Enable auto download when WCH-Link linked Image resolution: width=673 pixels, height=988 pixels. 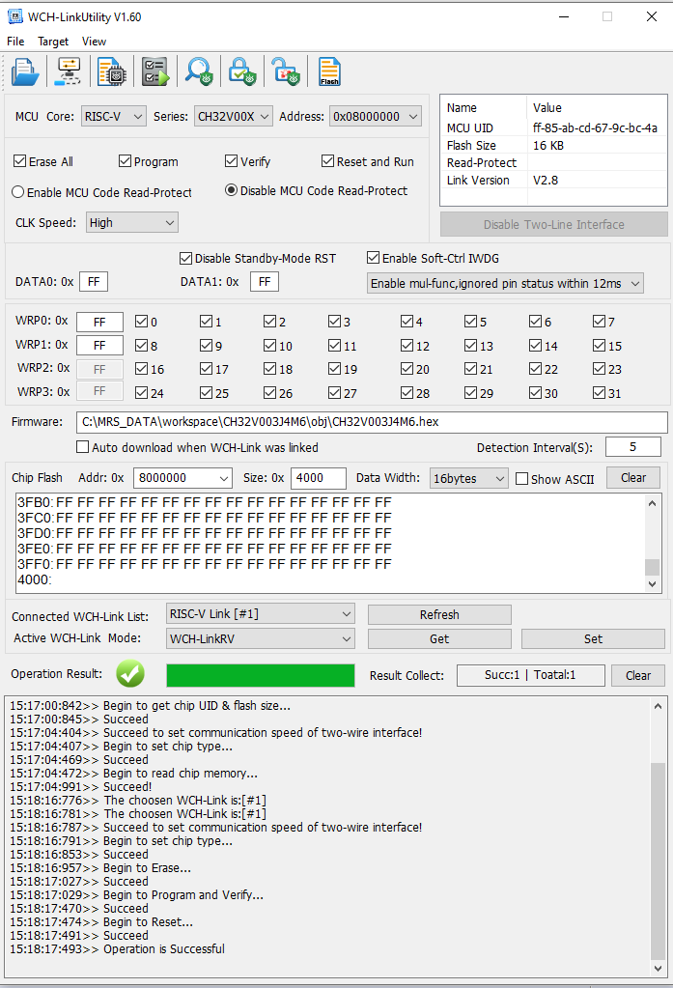click(83, 447)
